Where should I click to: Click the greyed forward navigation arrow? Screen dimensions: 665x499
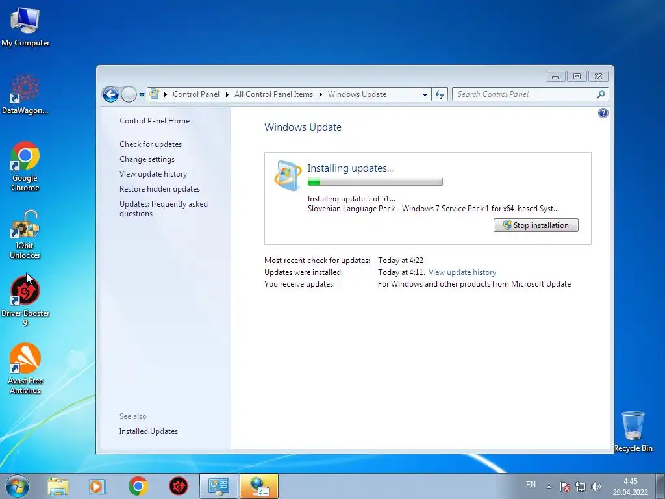[129, 94]
